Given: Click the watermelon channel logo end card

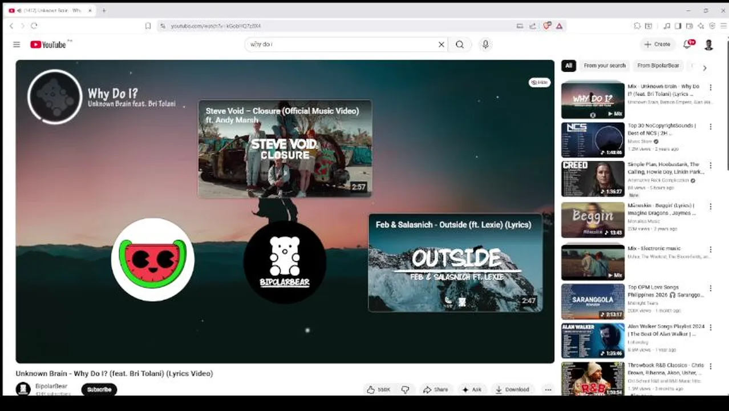Looking at the screenshot, I should (153, 260).
